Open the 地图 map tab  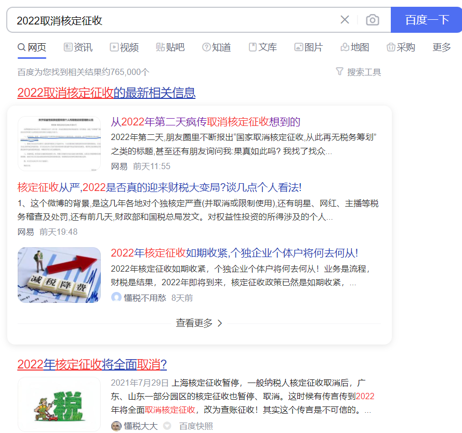[x=355, y=47]
